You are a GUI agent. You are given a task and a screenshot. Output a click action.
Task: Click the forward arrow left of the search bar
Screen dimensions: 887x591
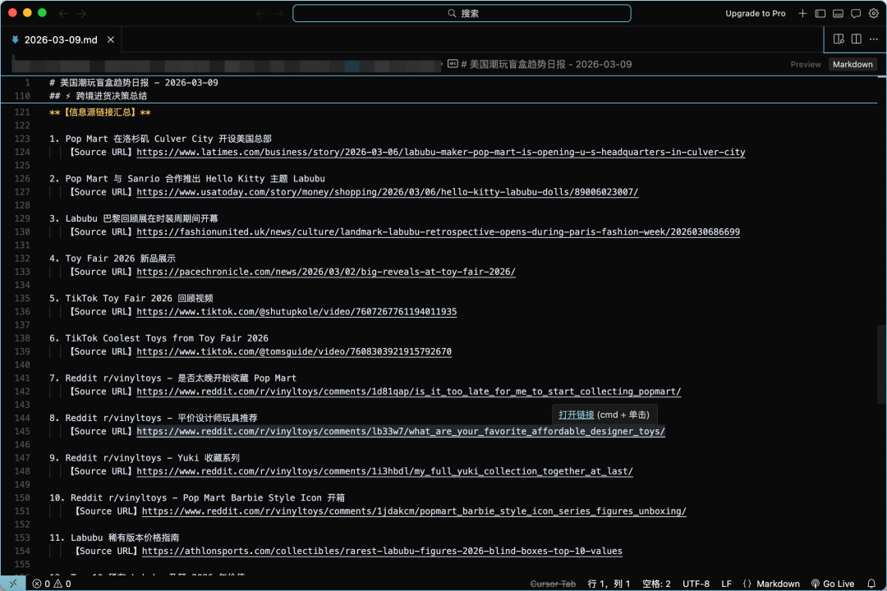[278, 13]
